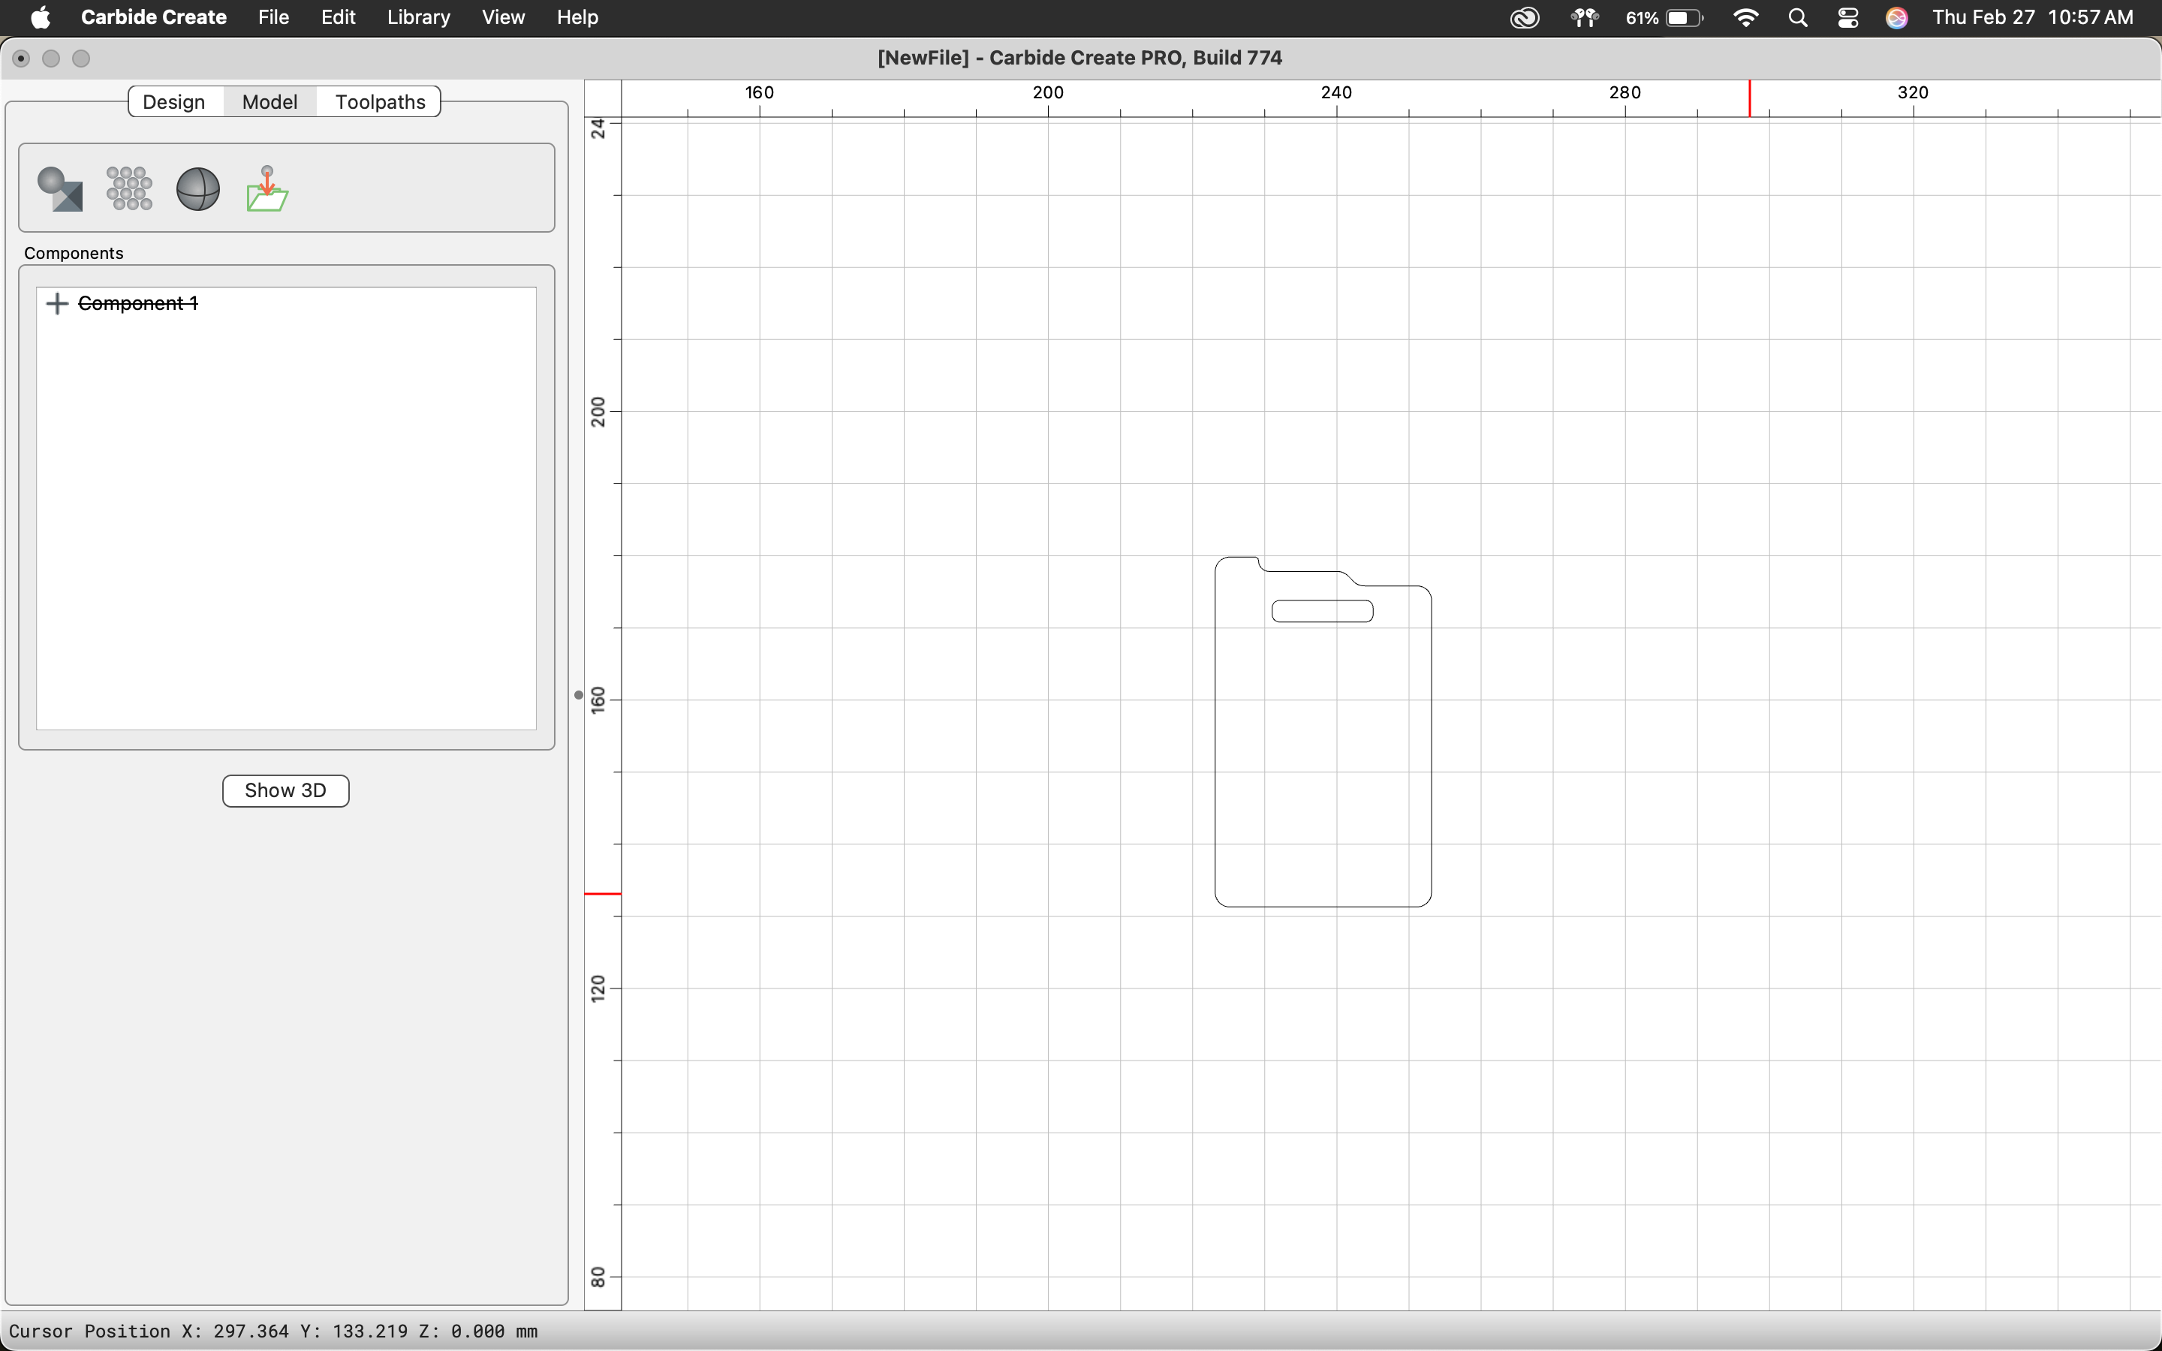Image resolution: width=2162 pixels, height=1351 pixels.
Task: Open the Wi-Fi menu
Action: 1745,18
